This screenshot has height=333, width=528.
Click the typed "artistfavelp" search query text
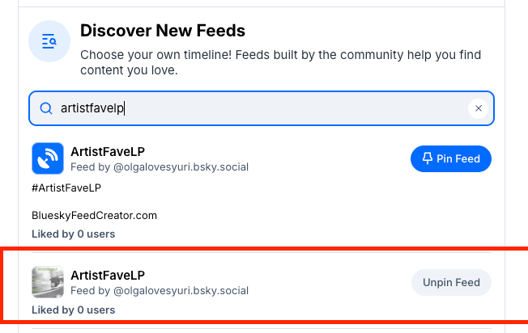coord(92,108)
